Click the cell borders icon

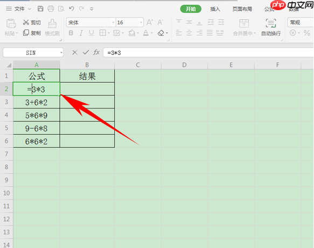click(102, 33)
